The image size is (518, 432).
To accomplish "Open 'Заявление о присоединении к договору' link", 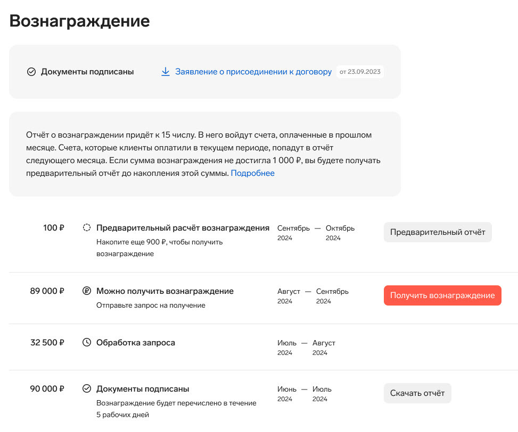I will (253, 72).
